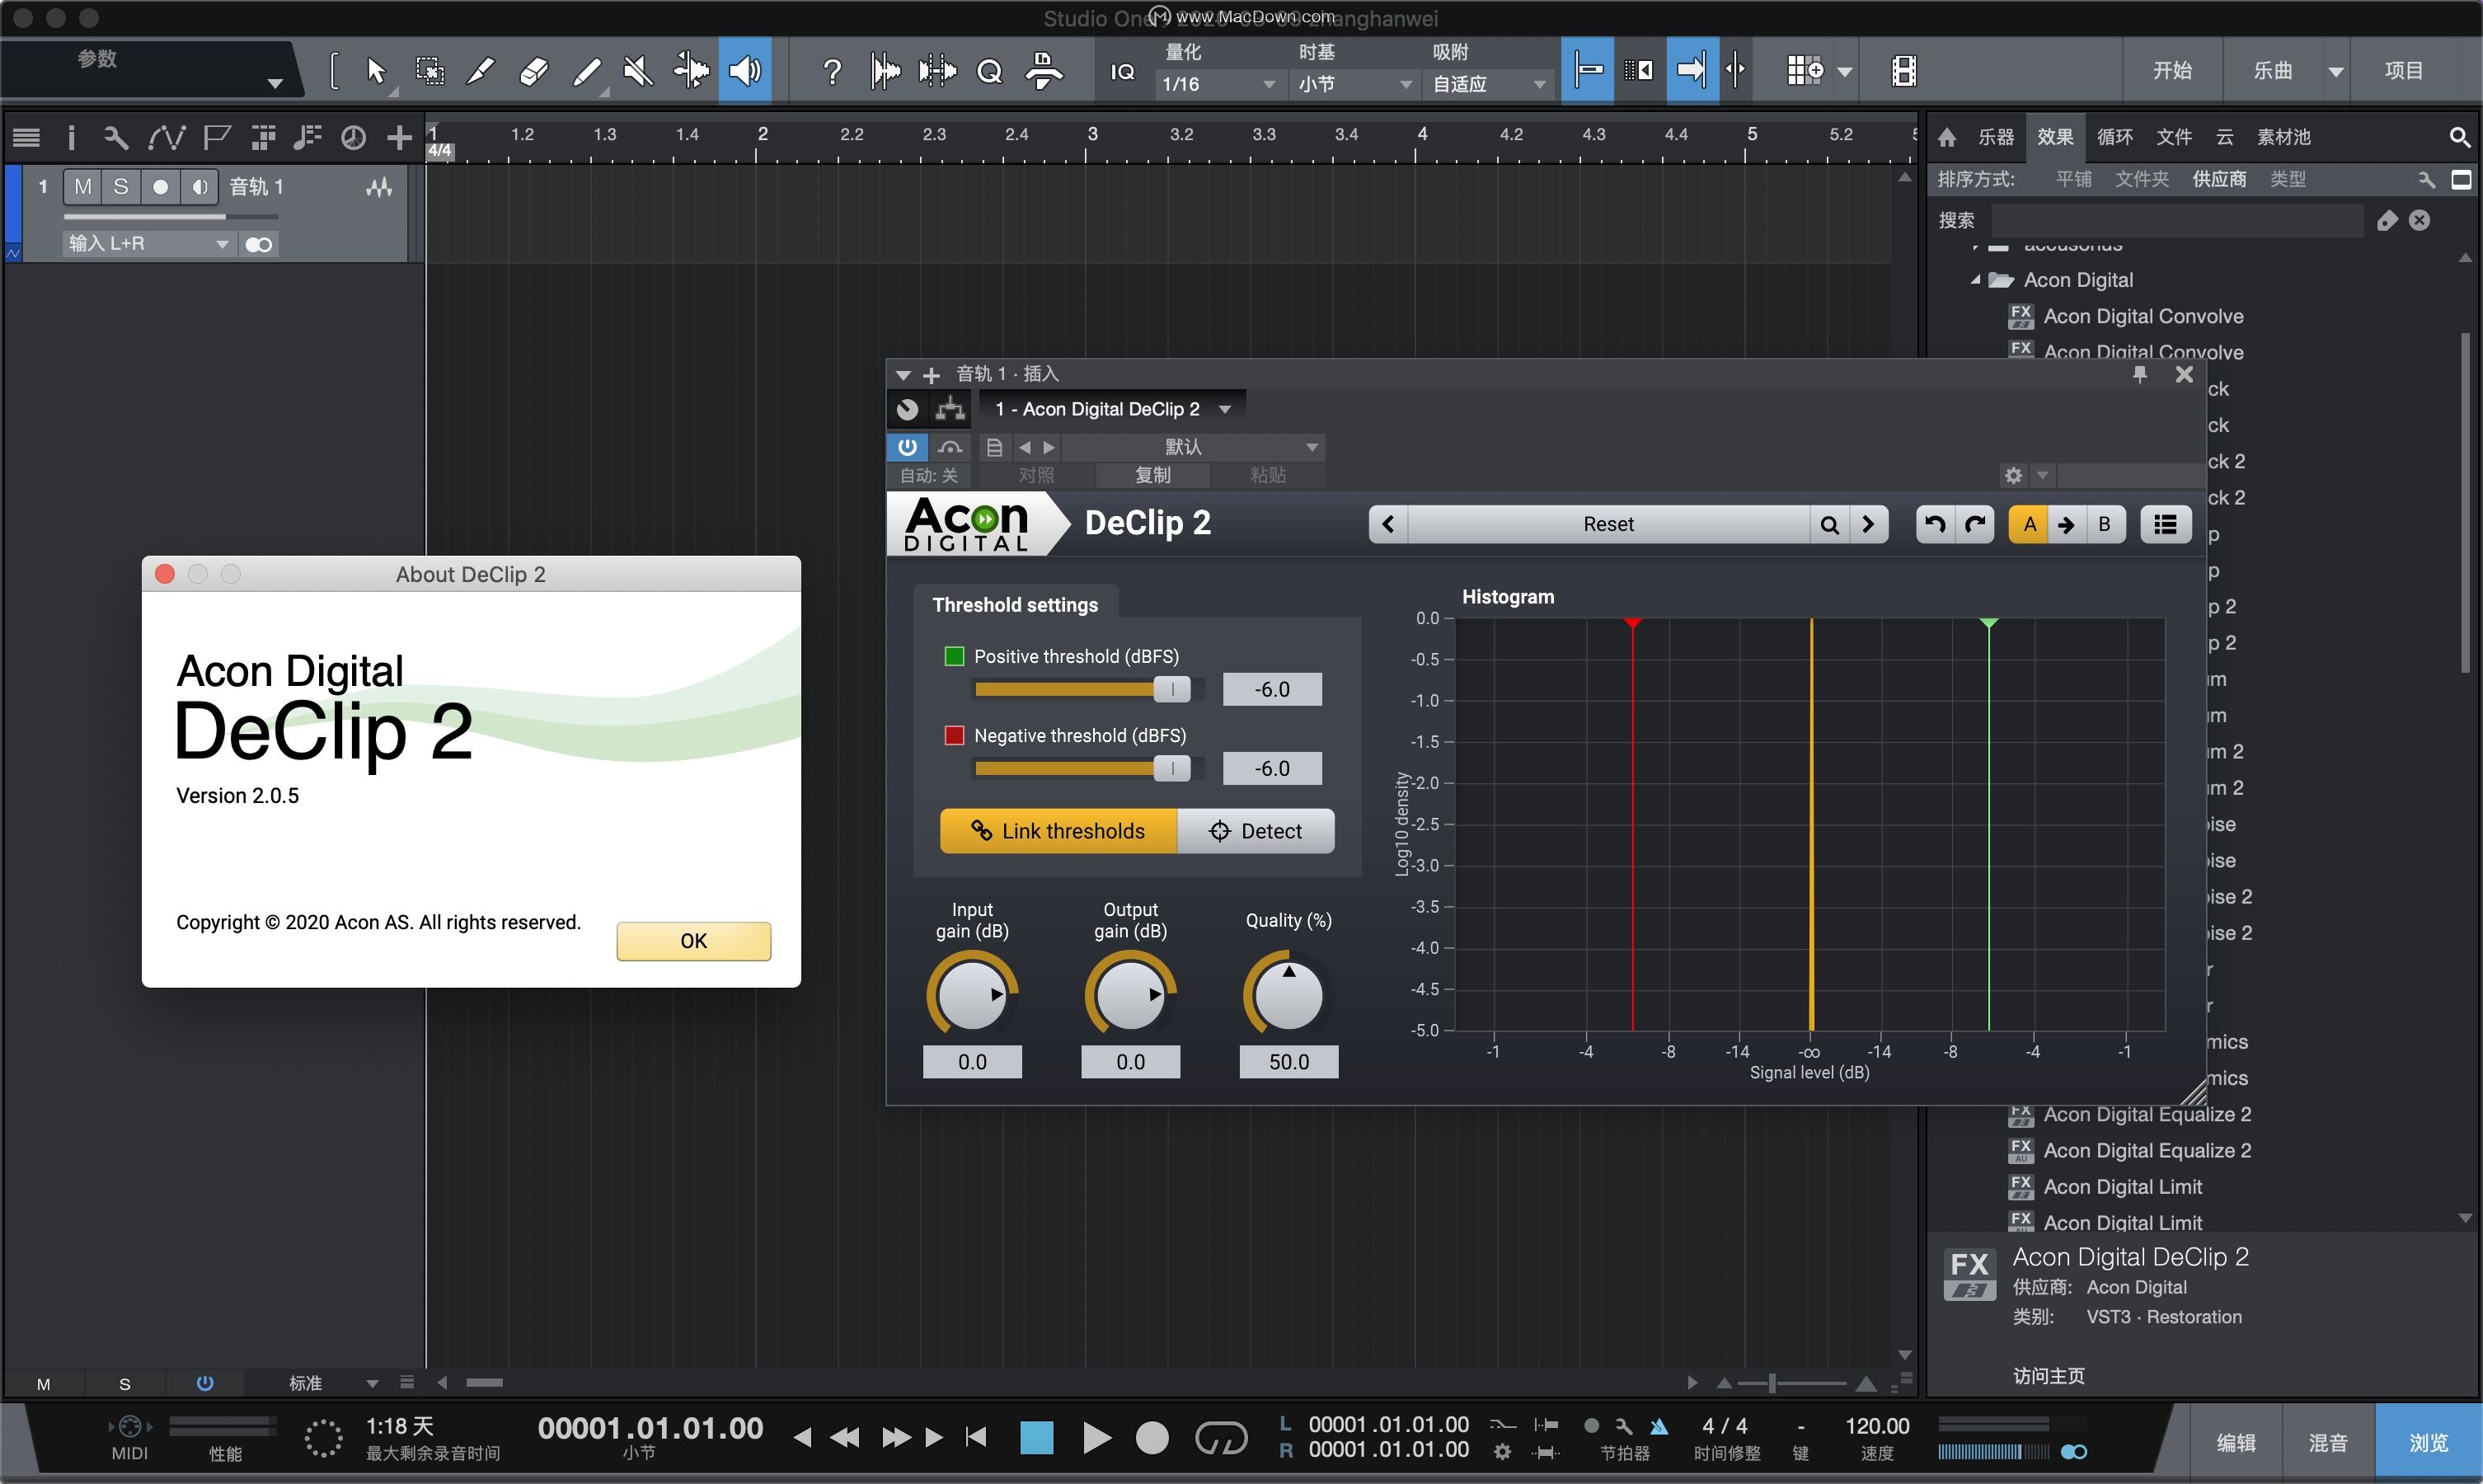This screenshot has height=1484, width=2483.
Task: Toggle Negative threshold red checkbox
Action: (954, 735)
